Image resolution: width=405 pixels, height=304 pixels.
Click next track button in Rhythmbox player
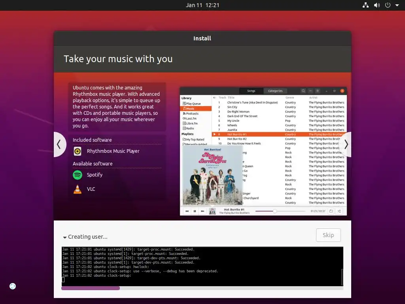coord(202,211)
